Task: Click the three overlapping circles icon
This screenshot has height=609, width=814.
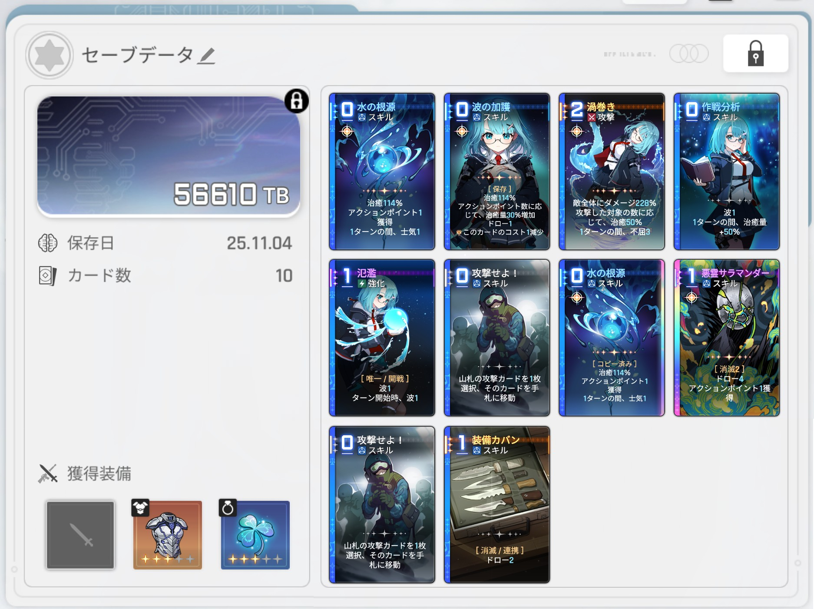Action: [688, 53]
